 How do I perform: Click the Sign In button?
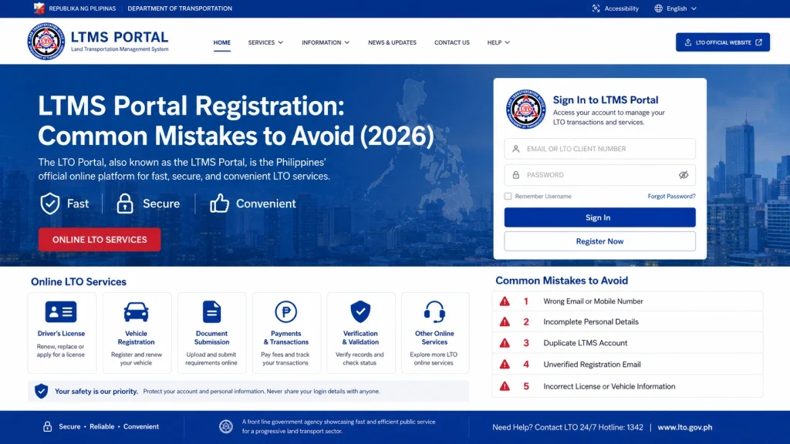pyautogui.click(x=599, y=217)
